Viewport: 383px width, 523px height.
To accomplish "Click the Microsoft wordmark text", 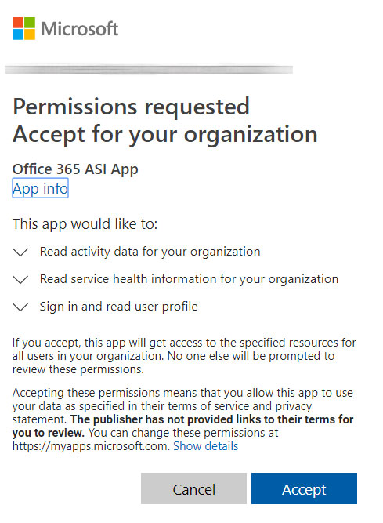I will [x=80, y=29].
